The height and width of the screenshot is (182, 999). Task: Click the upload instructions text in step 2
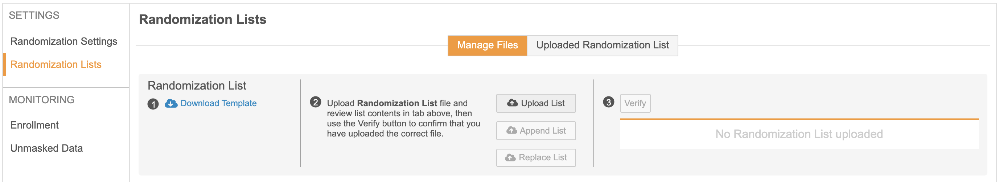click(x=403, y=118)
